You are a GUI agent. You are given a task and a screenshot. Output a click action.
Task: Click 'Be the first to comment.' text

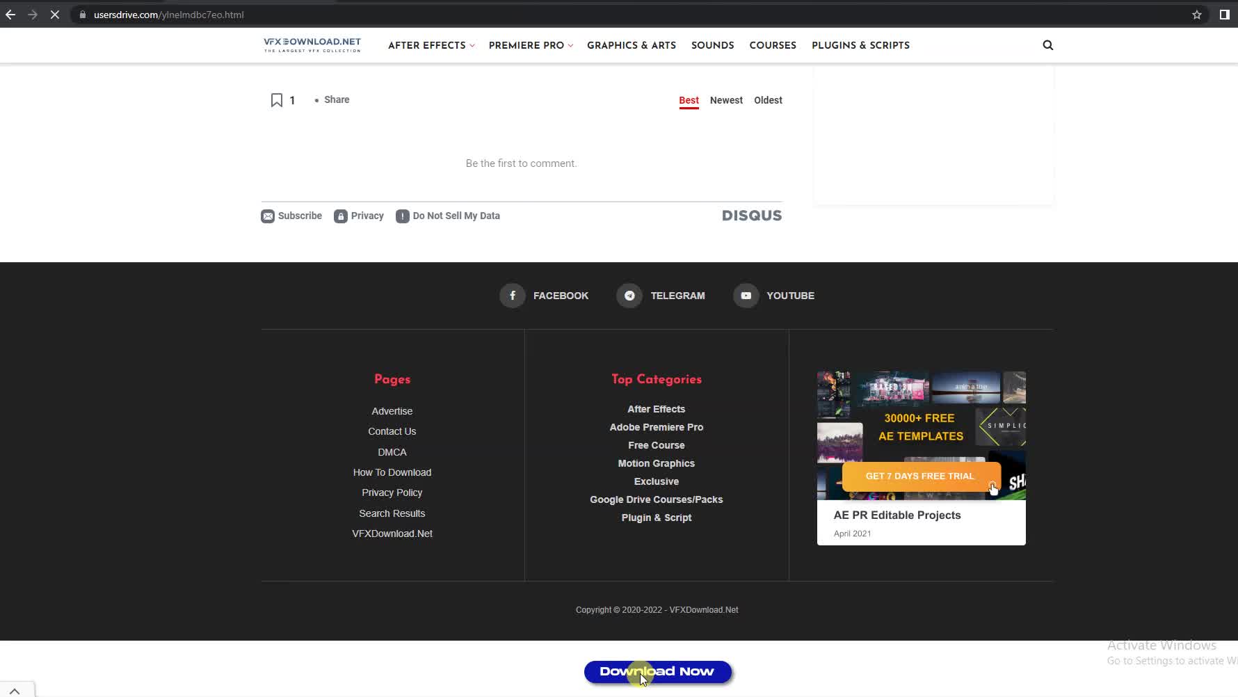pos(522,163)
